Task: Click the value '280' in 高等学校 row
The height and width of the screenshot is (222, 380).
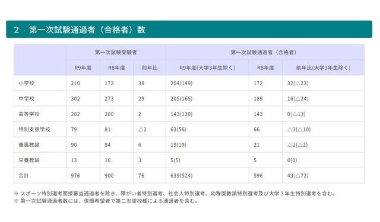Action: (109, 114)
